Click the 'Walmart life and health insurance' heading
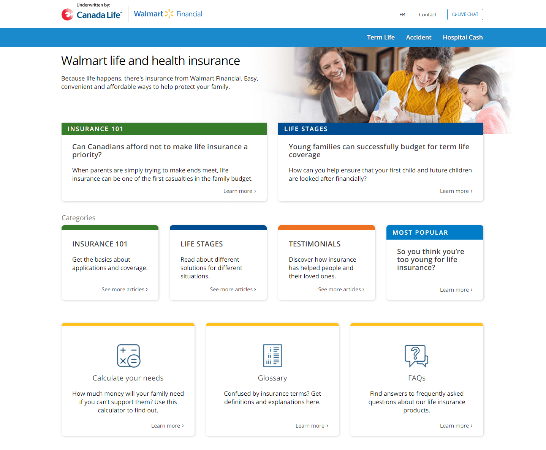The image size is (546, 450). click(x=150, y=61)
